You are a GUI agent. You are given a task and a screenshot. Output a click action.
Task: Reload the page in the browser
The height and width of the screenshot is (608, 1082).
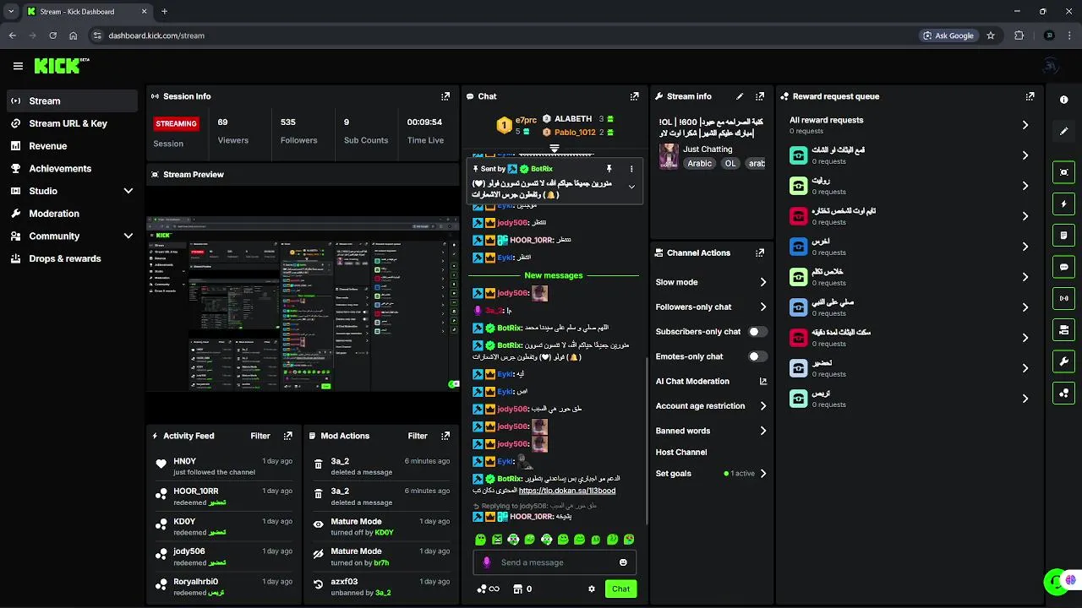52,35
